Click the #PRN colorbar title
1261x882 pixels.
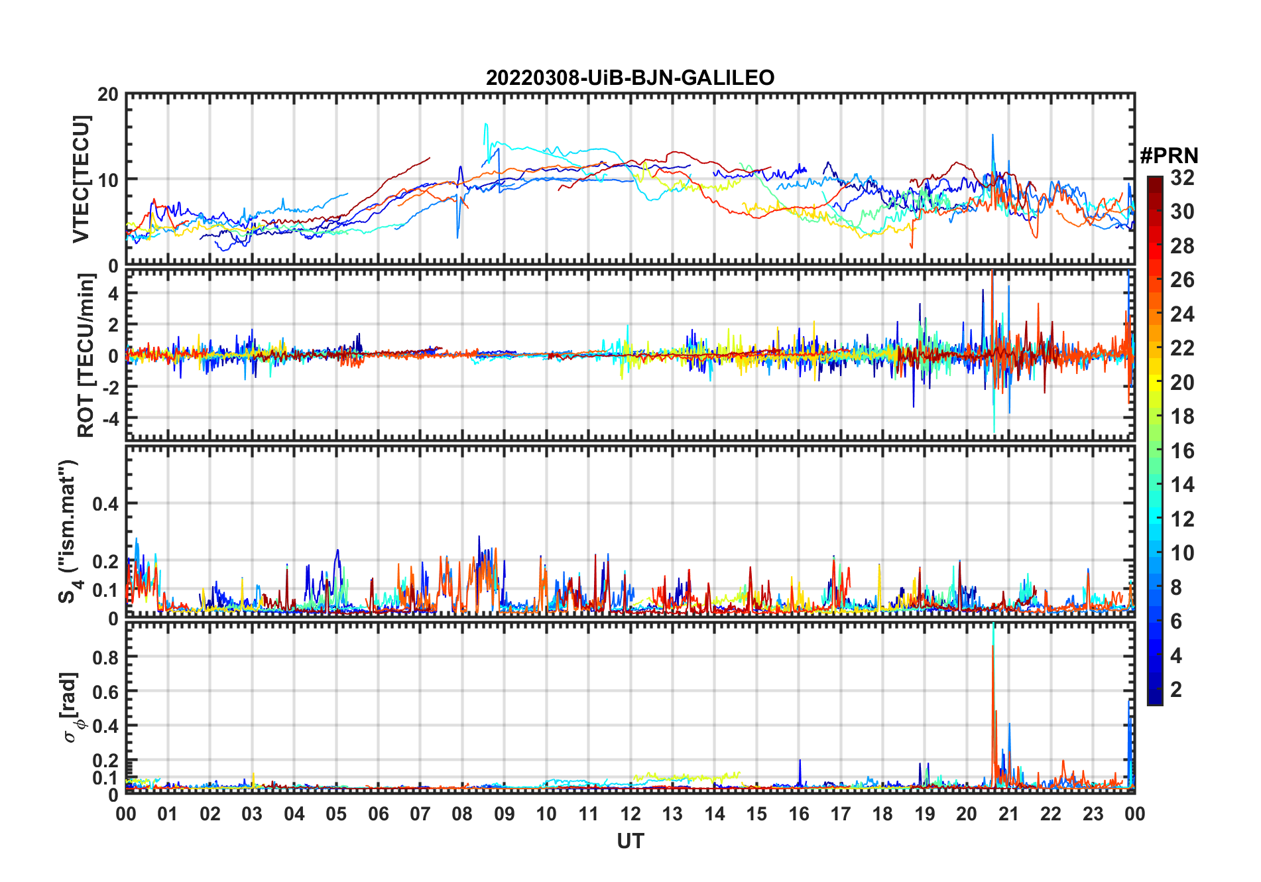tap(1169, 156)
